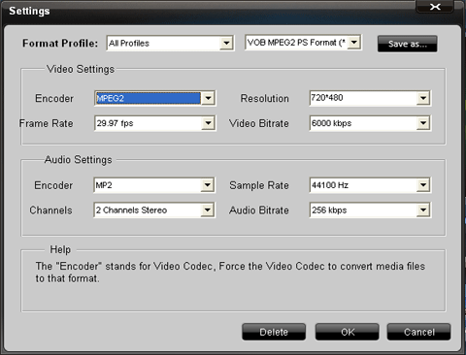The image size is (466, 355).
Task: Expand the VOB MPEG2 PS Format dropdown
Action: (354, 43)
